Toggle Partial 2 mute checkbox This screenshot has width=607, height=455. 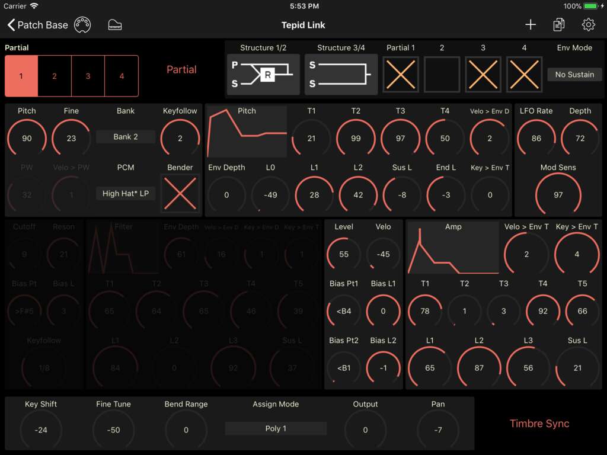442,74
